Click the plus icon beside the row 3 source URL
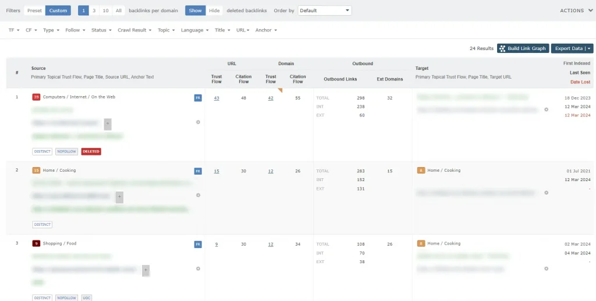596x301 pixels. point(146,271)
